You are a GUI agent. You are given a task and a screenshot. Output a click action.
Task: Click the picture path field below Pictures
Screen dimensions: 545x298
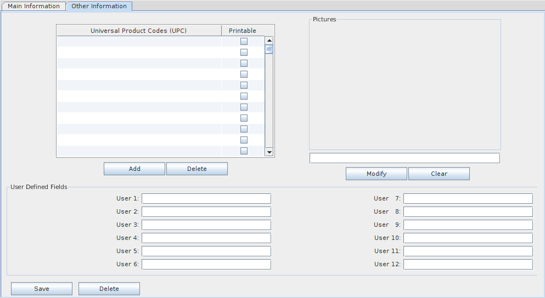pos(404,158)
